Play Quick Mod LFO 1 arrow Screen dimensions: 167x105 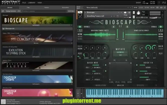(106, 71)
